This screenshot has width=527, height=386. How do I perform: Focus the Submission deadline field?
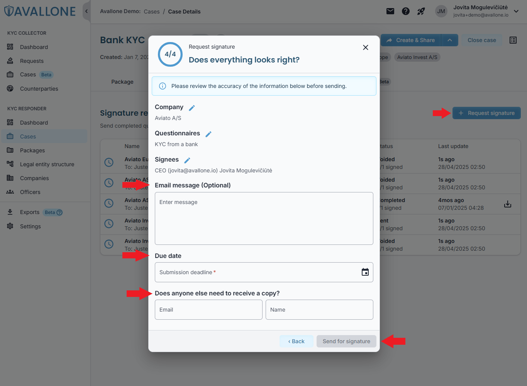pos(264,272)
